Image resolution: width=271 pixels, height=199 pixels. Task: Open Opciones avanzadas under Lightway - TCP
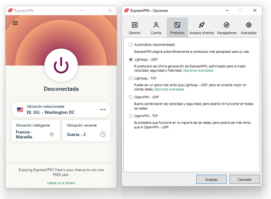169,89
